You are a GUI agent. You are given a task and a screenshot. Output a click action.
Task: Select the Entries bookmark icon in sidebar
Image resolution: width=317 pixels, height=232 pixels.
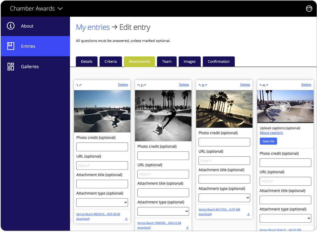pos(10,46)
